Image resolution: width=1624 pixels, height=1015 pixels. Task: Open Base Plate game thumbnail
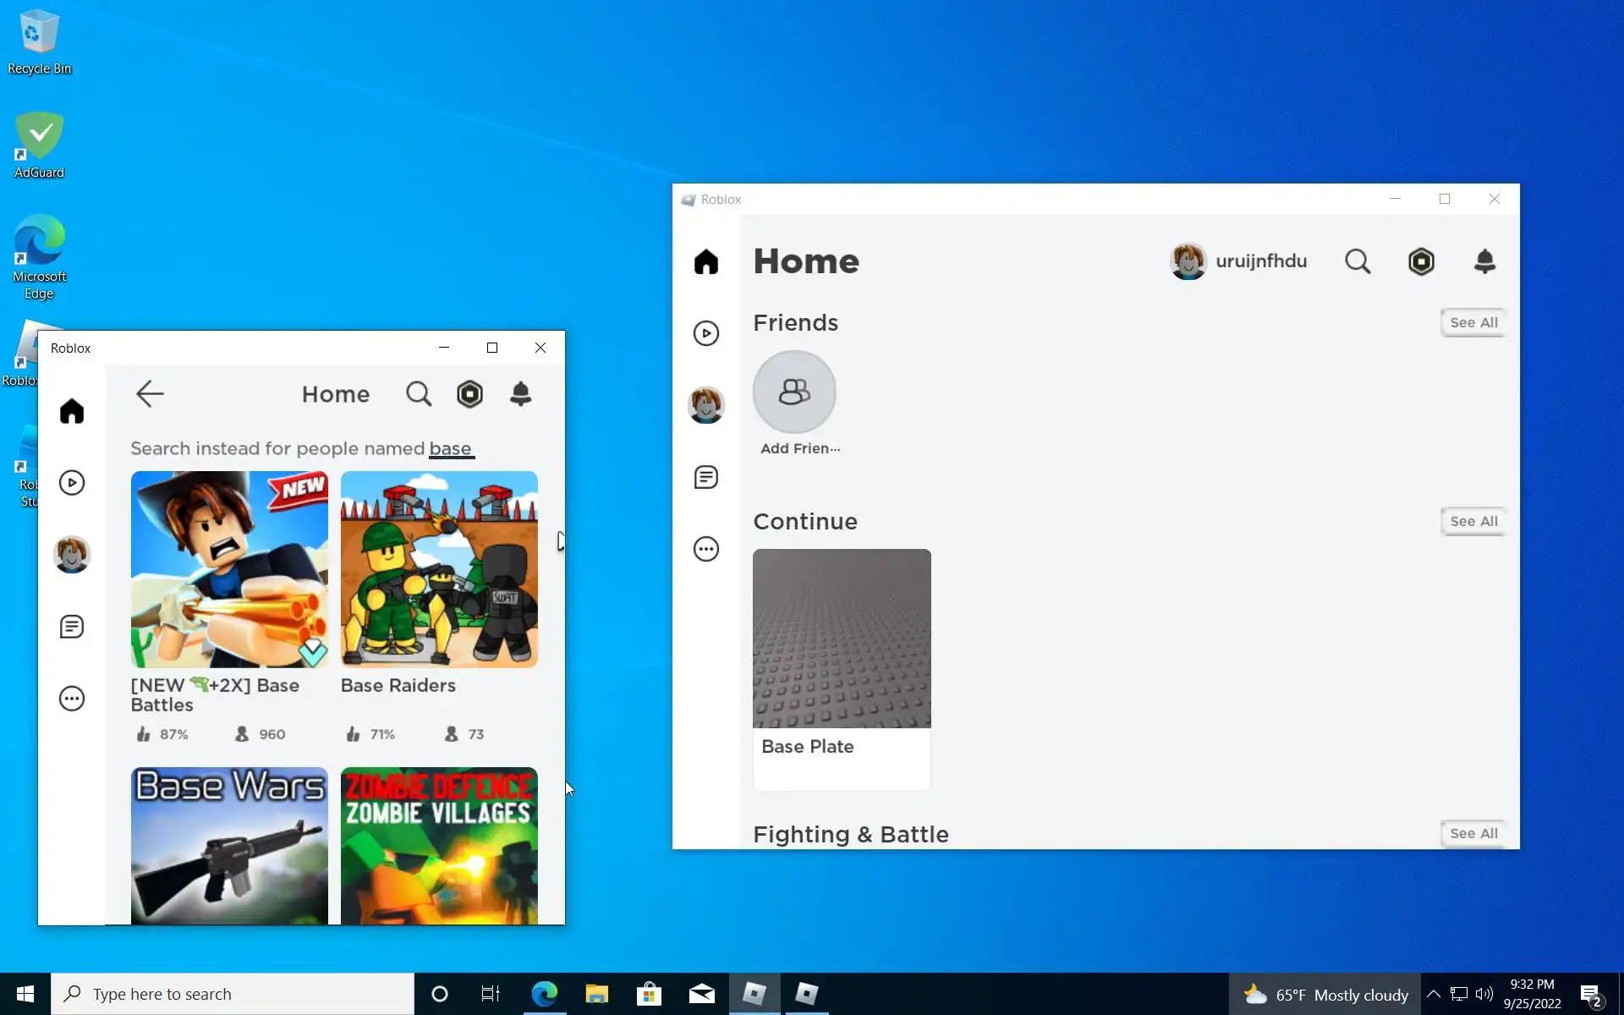[x=842, y=639]
